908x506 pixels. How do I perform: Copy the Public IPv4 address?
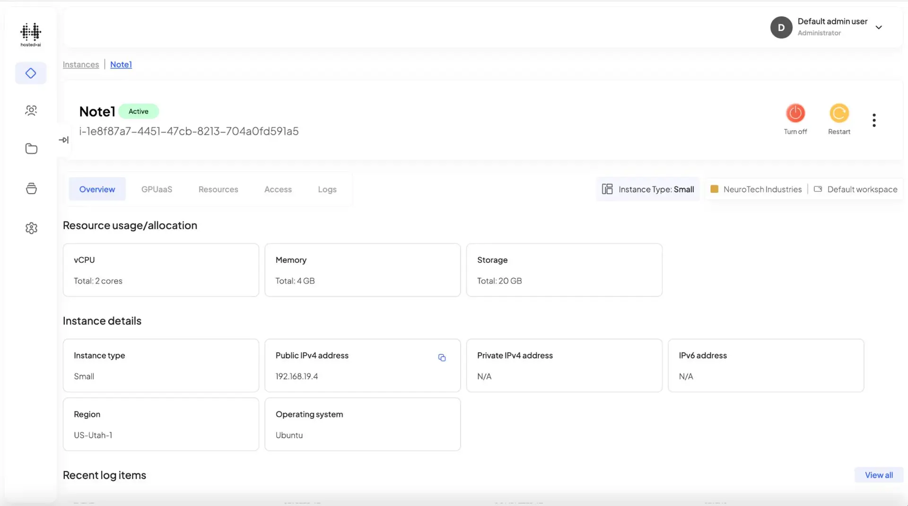pyautogui.click(x=442, y=358)
